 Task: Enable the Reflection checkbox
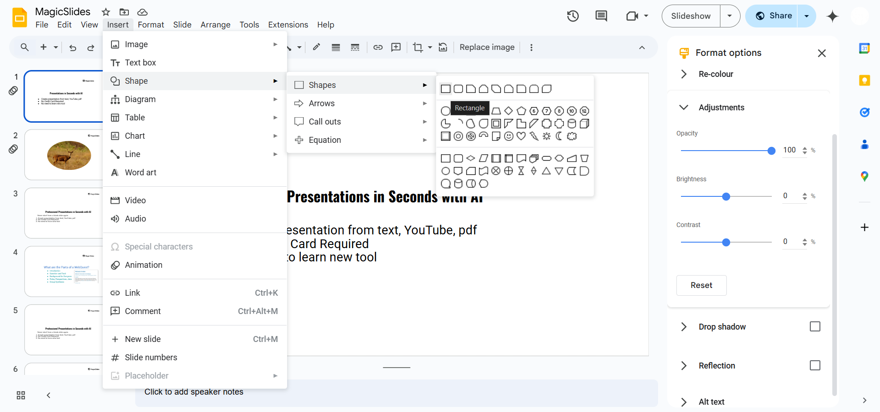[x=815, y=365]
